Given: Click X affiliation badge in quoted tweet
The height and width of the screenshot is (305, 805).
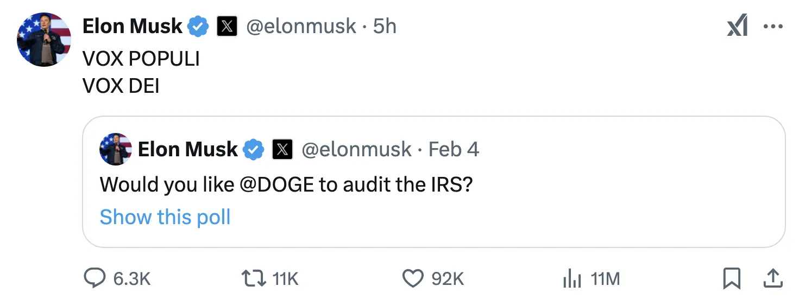Looking at the screenshot, I should click(282, 149).
